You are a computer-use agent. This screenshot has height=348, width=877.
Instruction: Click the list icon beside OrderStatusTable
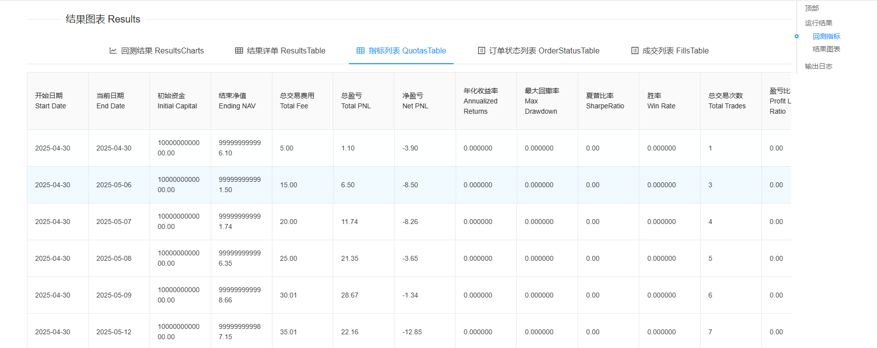pos(482,50)
